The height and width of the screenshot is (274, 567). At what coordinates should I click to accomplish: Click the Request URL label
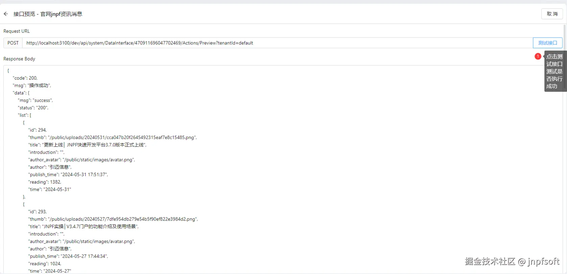[x=17, y=31]
